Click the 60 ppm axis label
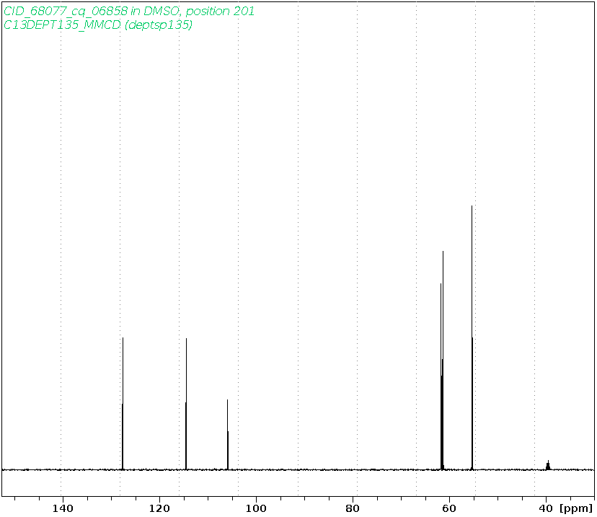 [x=450, y=508]
